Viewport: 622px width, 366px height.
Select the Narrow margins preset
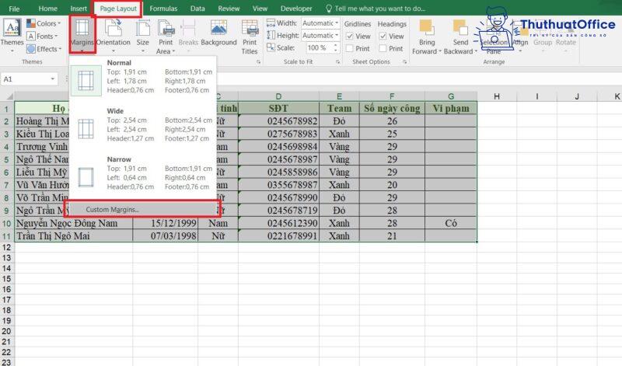pyautogui.click(x=143, y=174)
